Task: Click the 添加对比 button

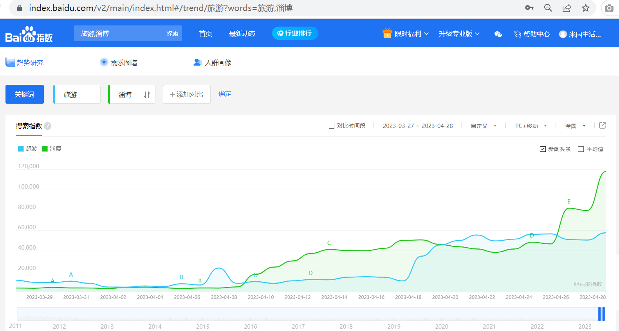Action: coord(186,94)
